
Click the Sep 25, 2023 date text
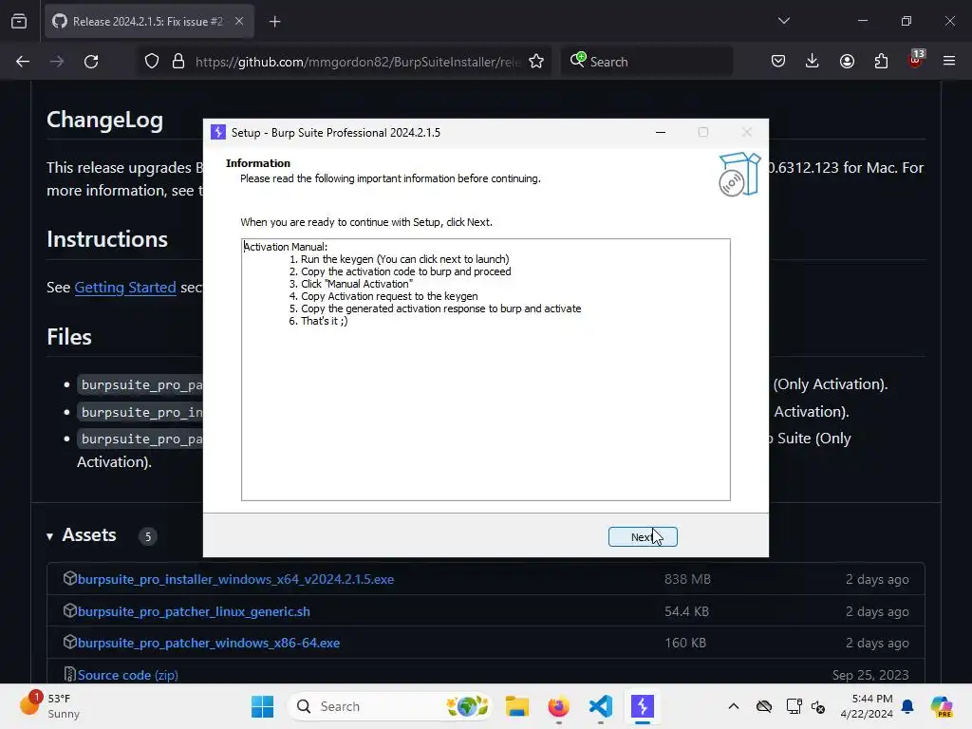870,675
